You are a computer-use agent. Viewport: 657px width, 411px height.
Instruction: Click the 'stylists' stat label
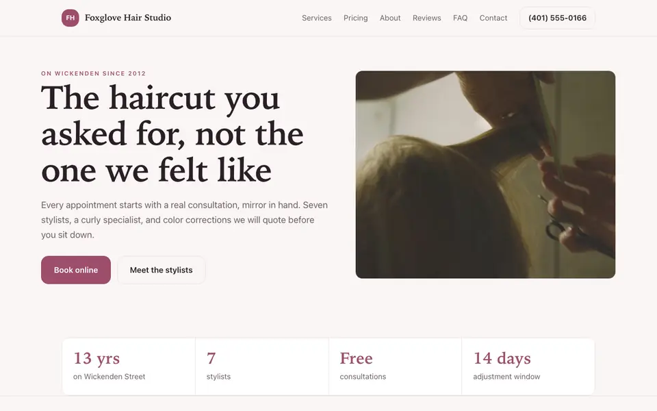click(x=219, y=377)
